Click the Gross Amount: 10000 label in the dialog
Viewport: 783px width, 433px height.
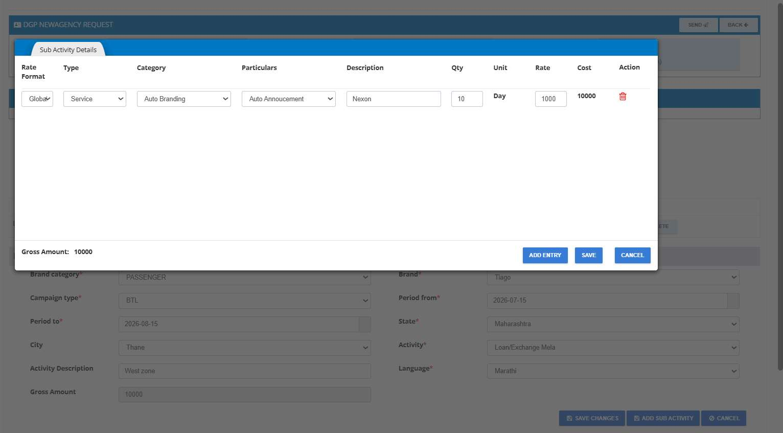57,252
